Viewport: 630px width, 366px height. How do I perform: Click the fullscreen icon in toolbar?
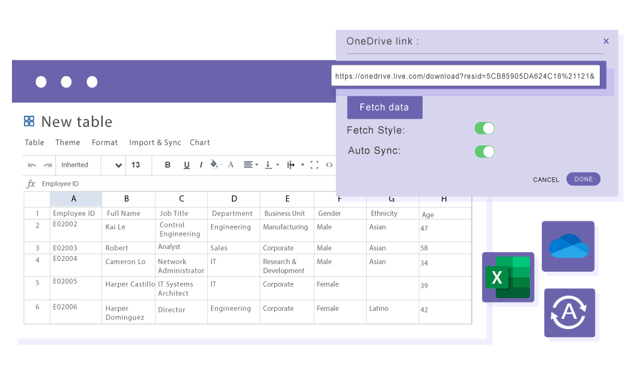tap(314, 165)
